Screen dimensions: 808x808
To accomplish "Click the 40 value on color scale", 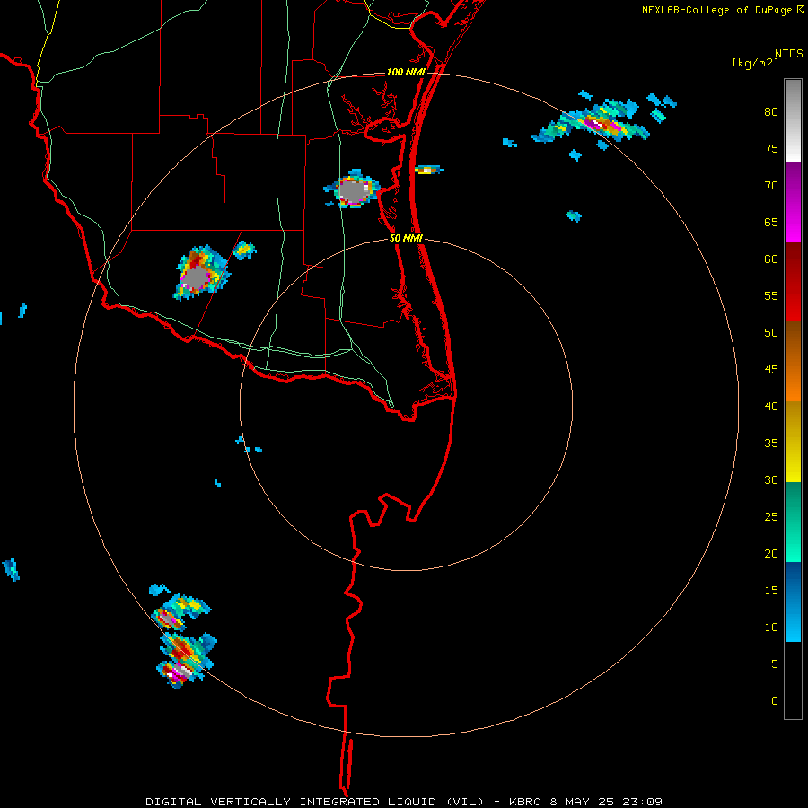I will click(771, 406).
